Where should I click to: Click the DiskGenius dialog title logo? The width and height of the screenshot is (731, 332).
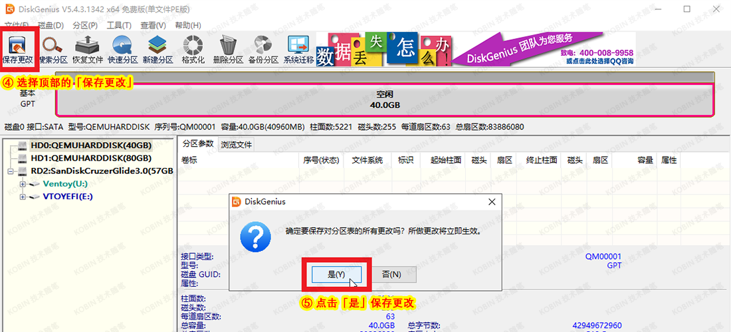[237, 202]
